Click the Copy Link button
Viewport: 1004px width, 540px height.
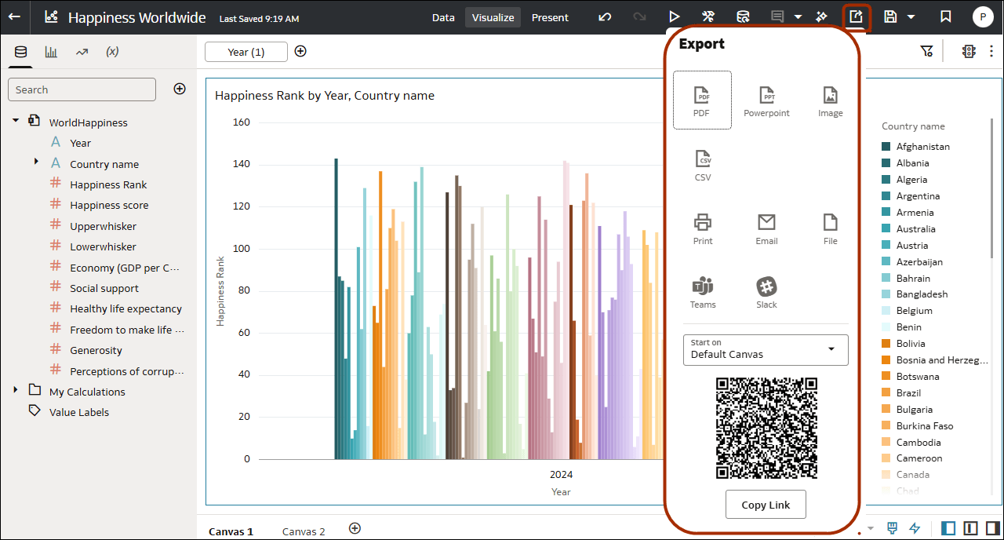click(766, 505)
